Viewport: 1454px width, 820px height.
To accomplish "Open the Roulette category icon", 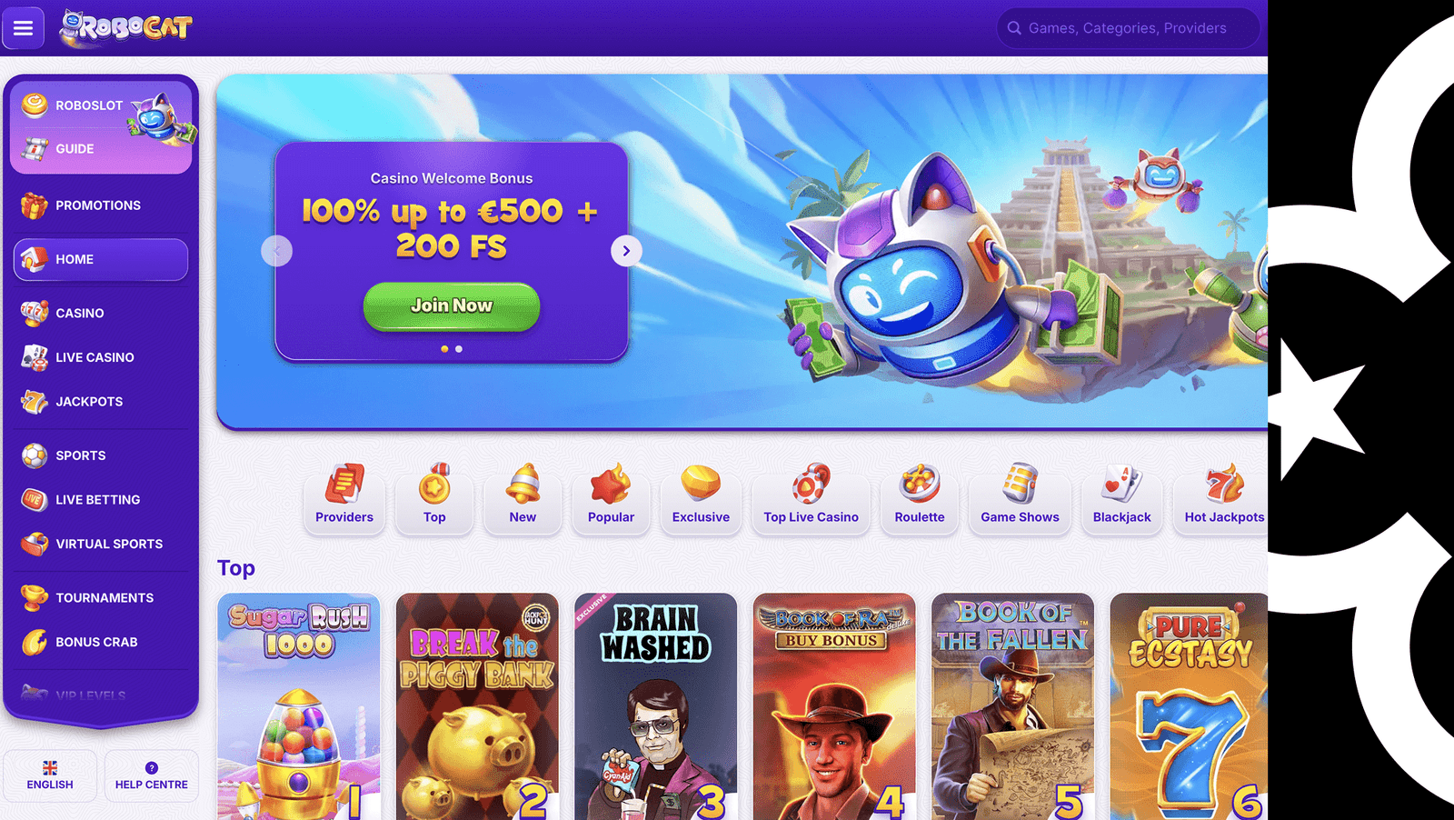I will tap(919, 484).
